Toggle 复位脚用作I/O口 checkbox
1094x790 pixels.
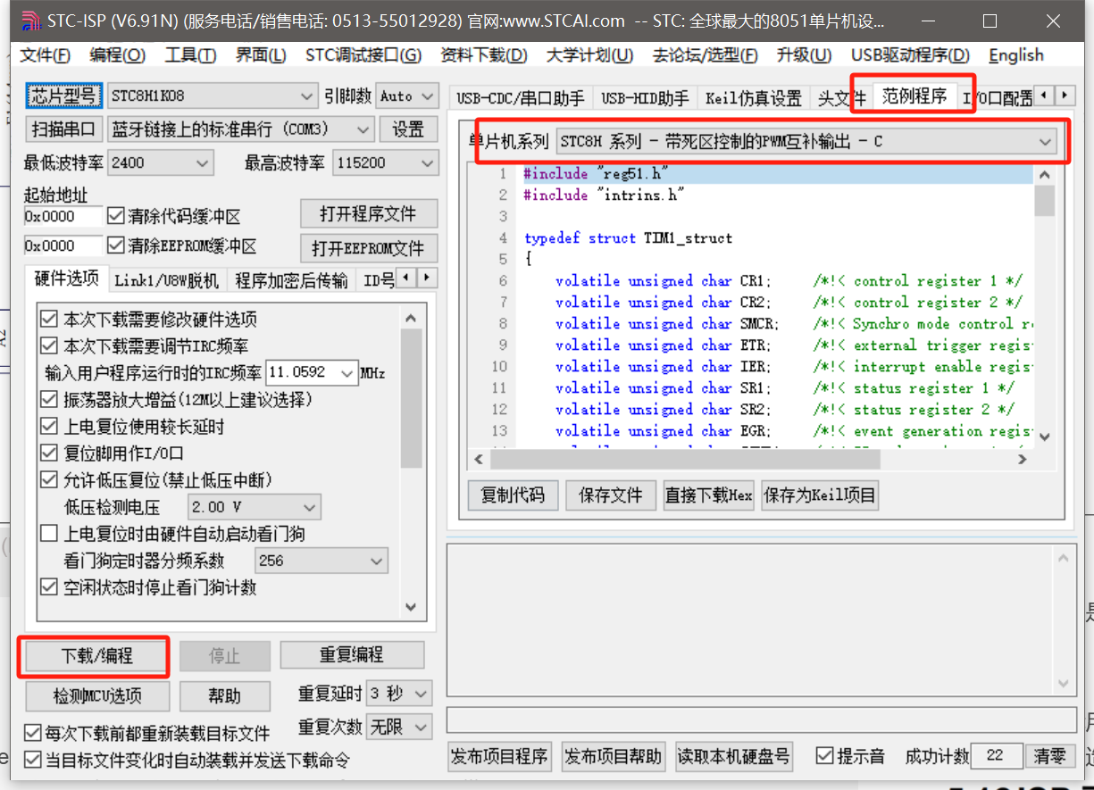[x=48, y=453]
